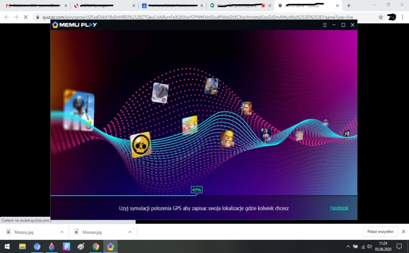Open a new Chrome tab
The image size is (409, 253).
click(349, 6)
